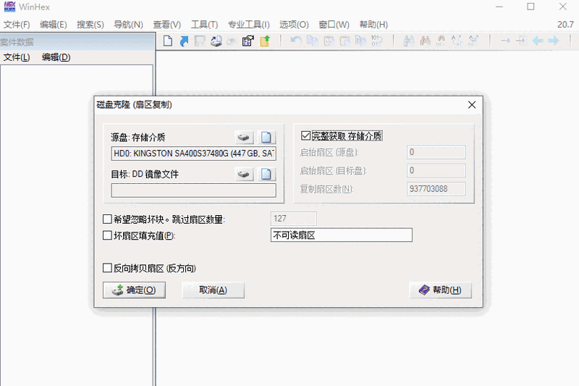579x386 pixels.
Task: Click the Copy block toolbar icon
Action: pos(313,41)
